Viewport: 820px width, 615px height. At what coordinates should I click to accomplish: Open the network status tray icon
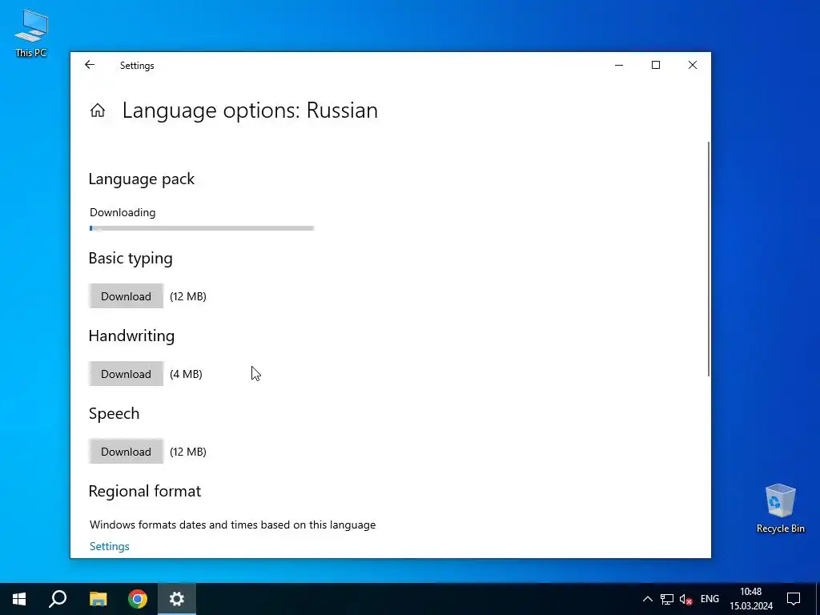(667, 599)
